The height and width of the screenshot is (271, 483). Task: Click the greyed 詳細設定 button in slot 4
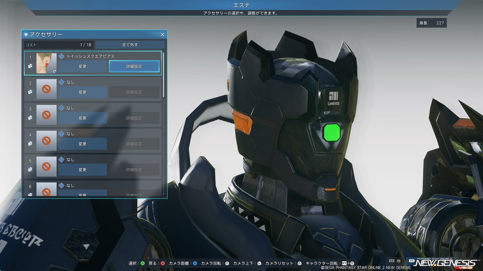pyautogui.click(x=134, y=144)
